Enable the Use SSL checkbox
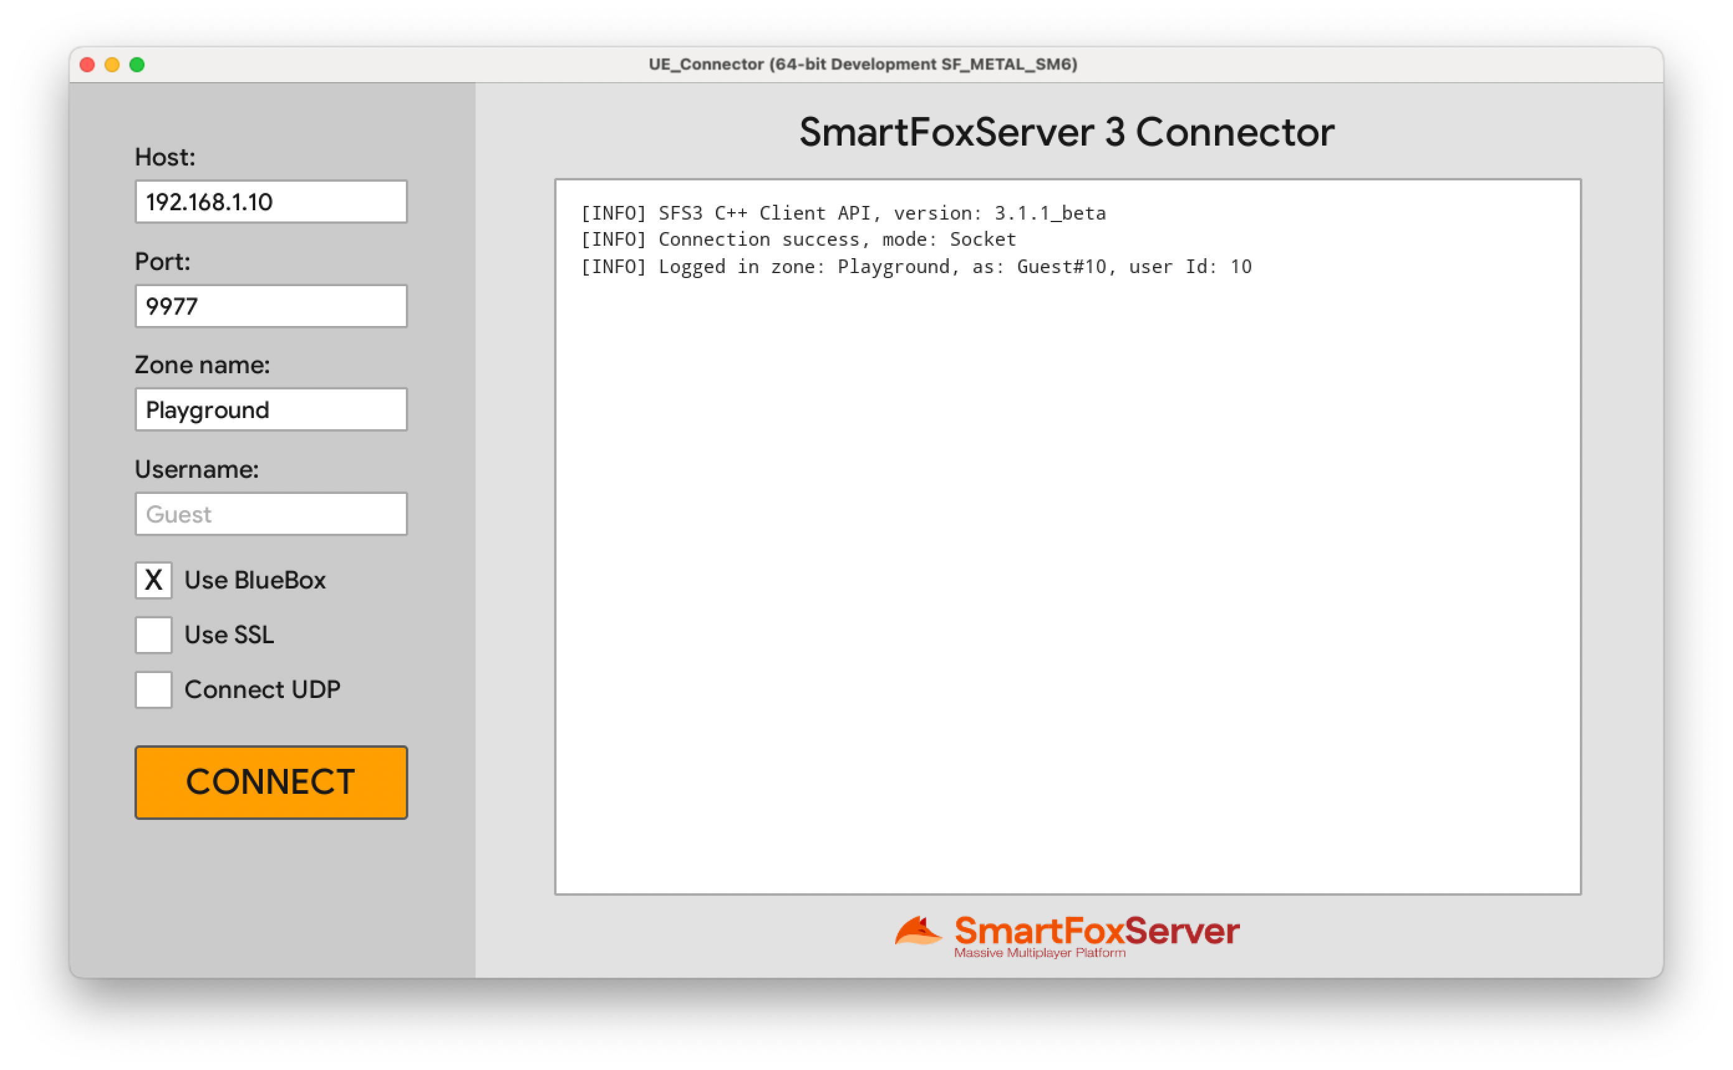Screen dimensions: 1733x1070 click(154, 635)
